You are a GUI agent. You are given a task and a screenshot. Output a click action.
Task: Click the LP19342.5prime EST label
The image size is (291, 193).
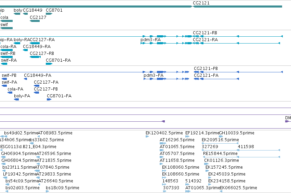(20, 174)
